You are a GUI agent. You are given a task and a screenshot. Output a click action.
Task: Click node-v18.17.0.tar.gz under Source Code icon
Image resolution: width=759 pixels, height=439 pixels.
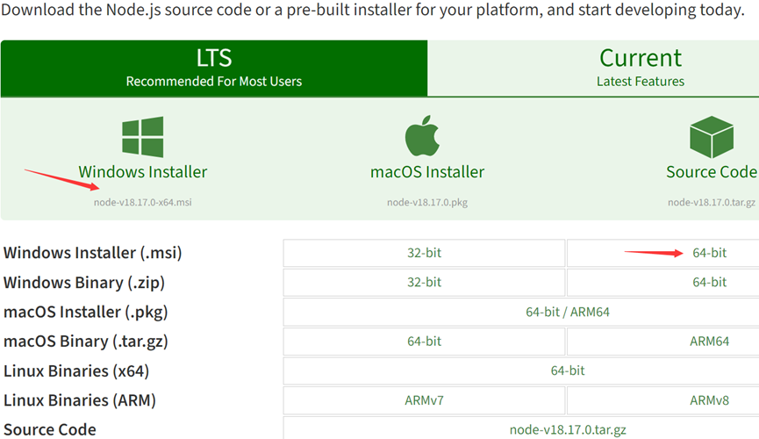point(712,202)
